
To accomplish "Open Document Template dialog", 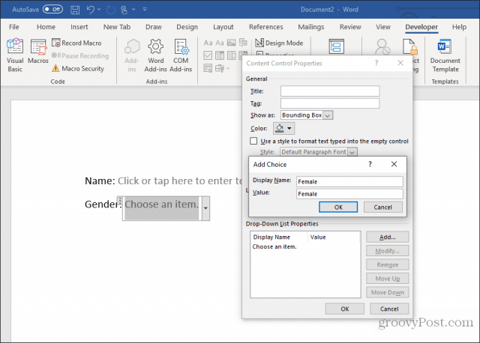I will coord(445,55).
